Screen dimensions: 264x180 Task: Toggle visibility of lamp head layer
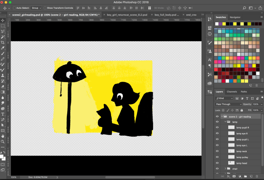coord(217,163)
